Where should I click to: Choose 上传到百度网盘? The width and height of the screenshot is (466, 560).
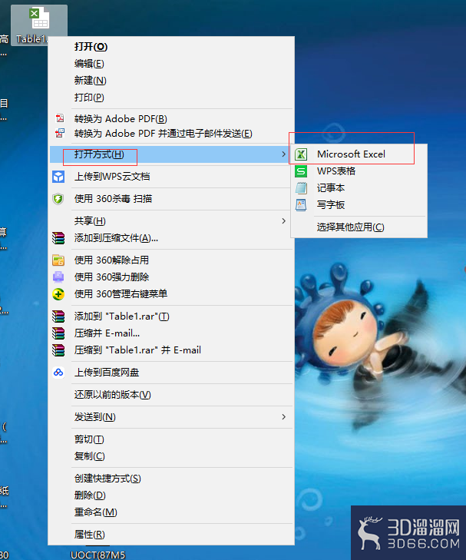point(171,373)
